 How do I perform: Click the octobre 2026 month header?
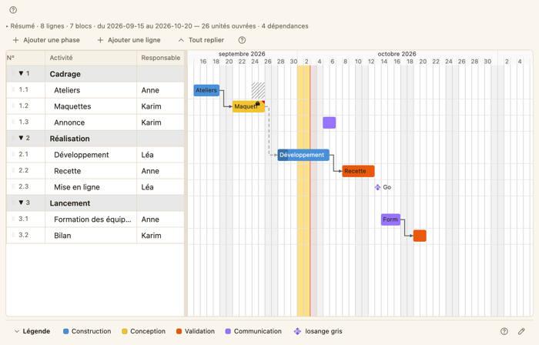397,54
